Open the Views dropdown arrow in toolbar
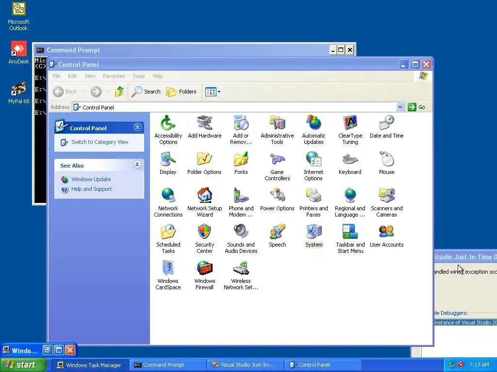 coord(219,92)
